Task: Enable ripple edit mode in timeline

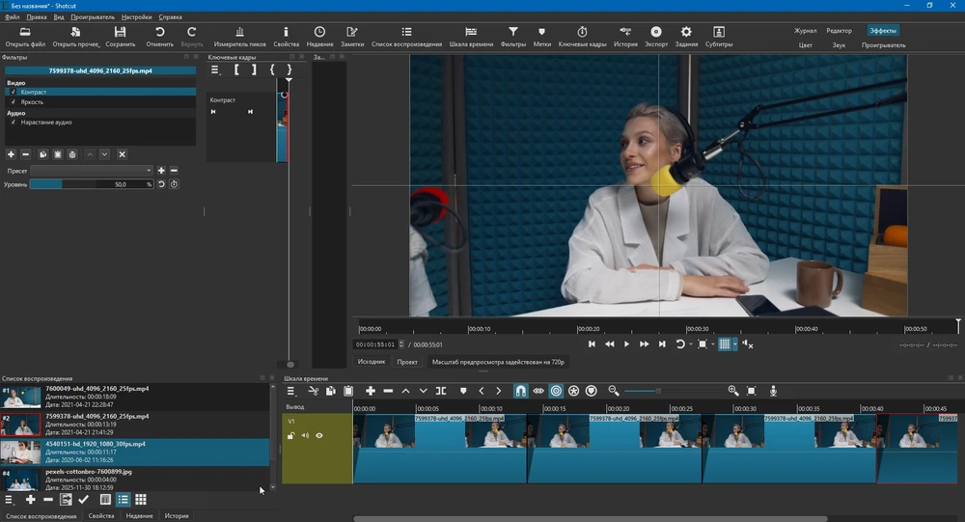Action: click(556, 391)
